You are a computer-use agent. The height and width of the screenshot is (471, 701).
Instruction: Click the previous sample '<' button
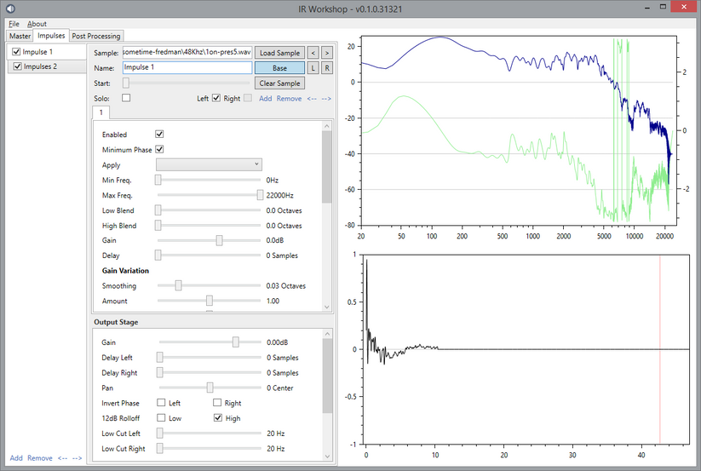pos(313,53)
